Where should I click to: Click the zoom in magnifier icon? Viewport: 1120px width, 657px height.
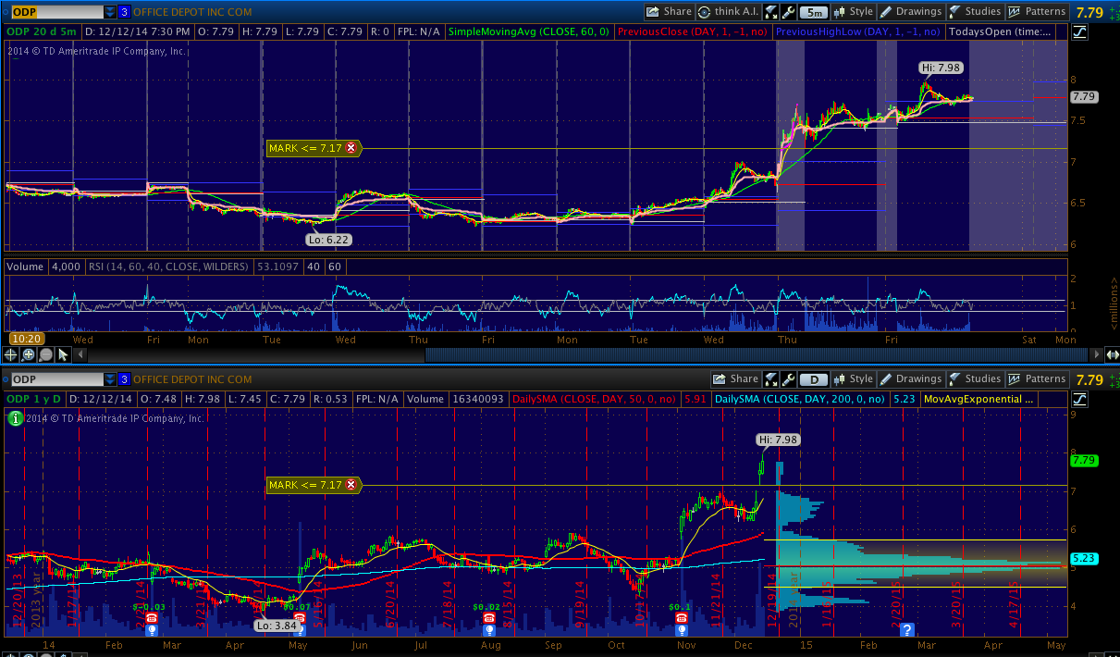[x=29, y=354]
